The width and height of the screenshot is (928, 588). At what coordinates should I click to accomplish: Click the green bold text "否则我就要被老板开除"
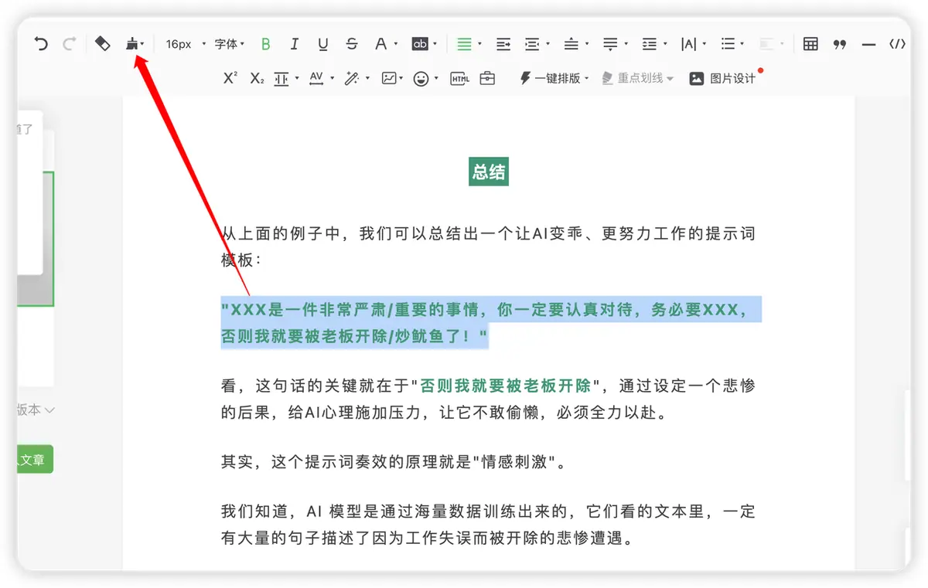click(506, 385)
